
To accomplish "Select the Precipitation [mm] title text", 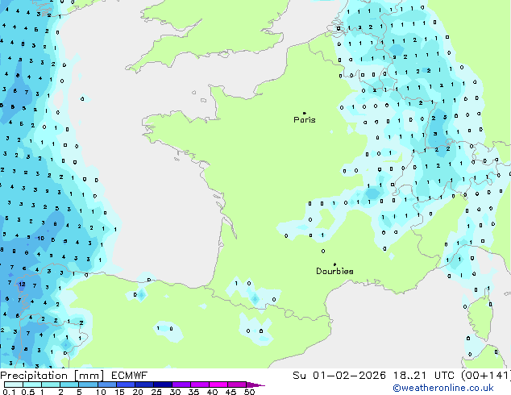I will (52, 376).
